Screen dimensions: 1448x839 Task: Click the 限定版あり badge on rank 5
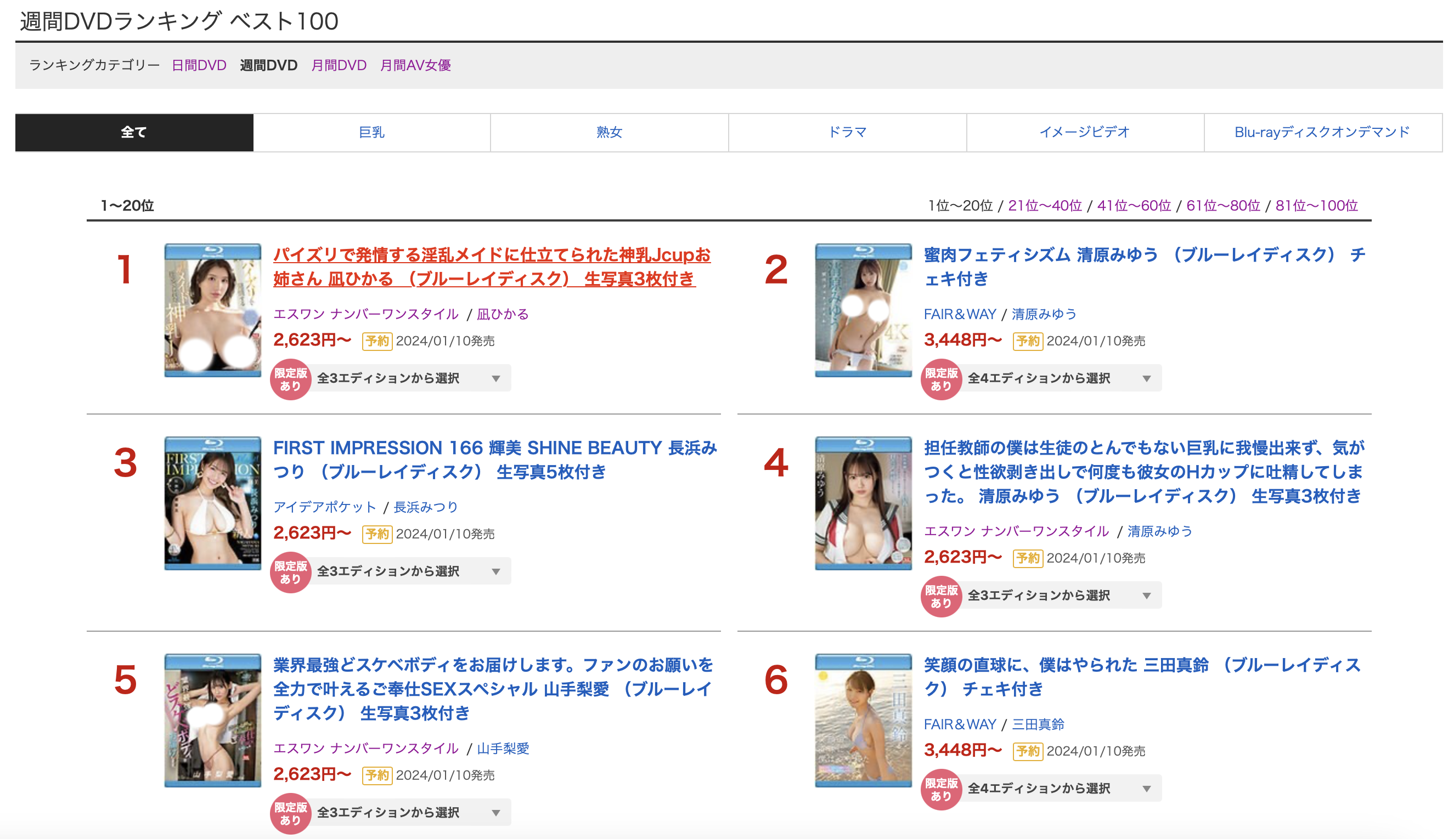291,814
